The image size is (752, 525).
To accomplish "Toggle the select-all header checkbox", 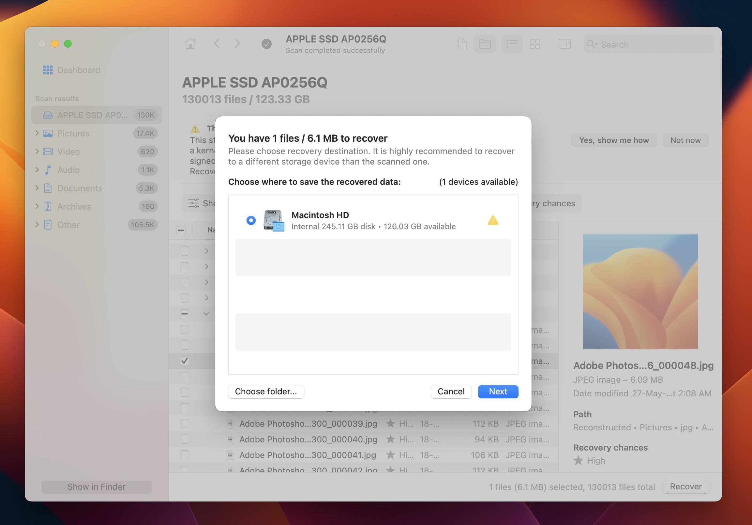I will [181, 230].
